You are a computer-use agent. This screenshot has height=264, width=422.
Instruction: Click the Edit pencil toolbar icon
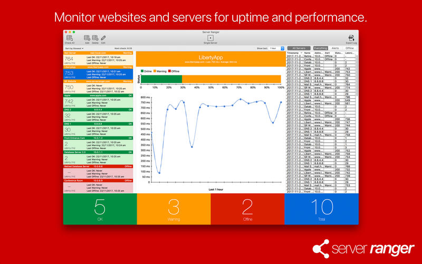[103, 39]
